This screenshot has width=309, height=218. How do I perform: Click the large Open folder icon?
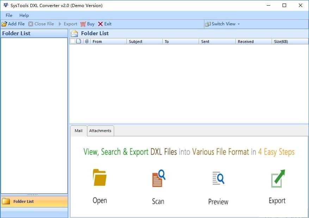tap(100, 177)
